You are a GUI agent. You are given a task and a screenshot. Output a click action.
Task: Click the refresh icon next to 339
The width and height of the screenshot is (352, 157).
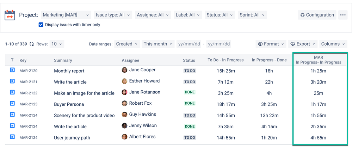point(32,44)
